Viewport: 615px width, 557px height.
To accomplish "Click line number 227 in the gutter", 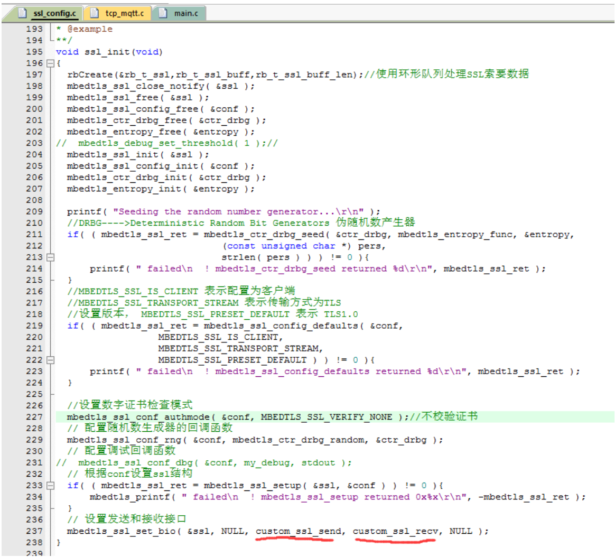I will 34,417.
